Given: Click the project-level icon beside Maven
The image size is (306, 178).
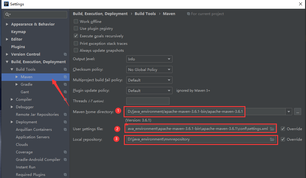Looking at the screenshot, I should (x=65, y=77).
